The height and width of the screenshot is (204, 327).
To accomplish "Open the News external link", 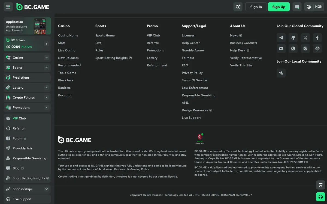I will click(236, 35).
